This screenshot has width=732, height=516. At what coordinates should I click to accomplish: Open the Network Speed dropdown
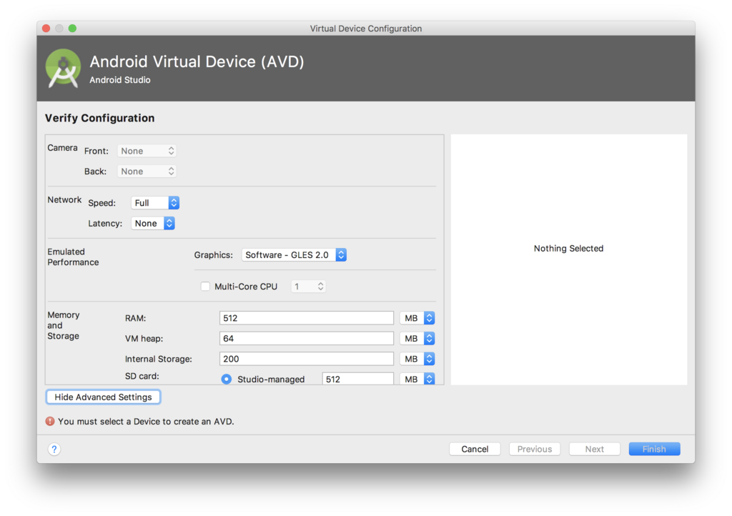point(155,203)
